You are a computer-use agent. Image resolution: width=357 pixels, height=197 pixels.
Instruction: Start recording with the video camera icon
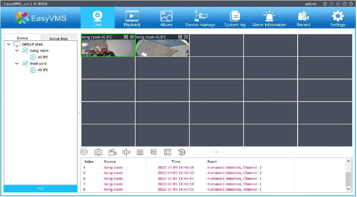click(112, 152)
